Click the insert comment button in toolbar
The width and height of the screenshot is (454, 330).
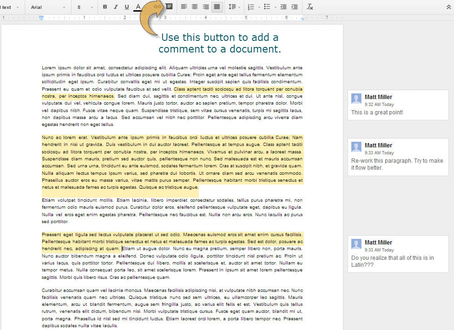169,7
